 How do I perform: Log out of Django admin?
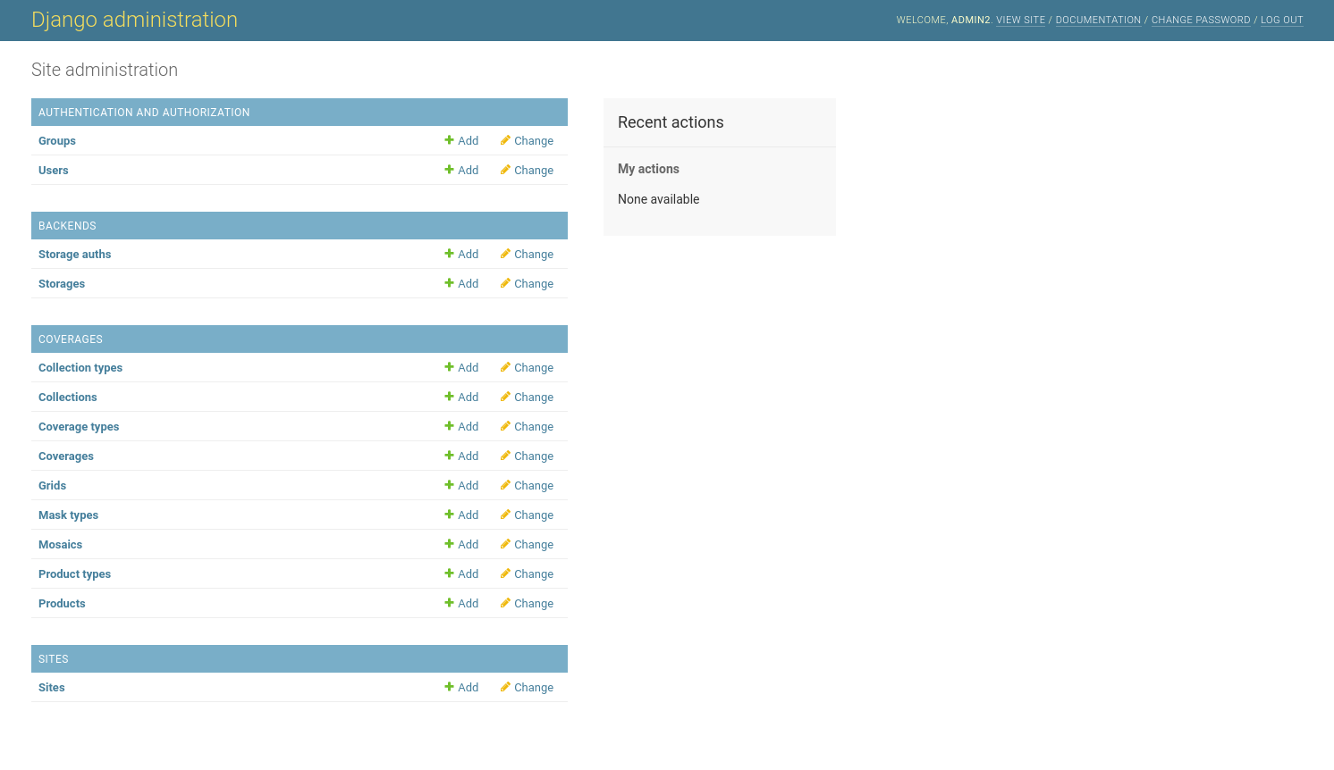[x=1281, y=20]
